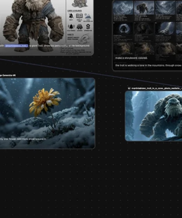The image size is (182, 218).
Task: Click the pine trees icon on troll sheet
Action: coord(79,26)
